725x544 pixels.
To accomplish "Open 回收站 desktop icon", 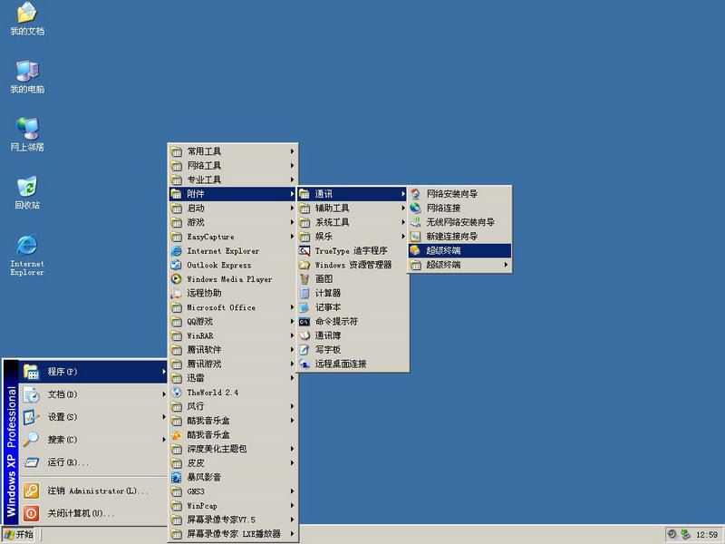I will 27,192.
